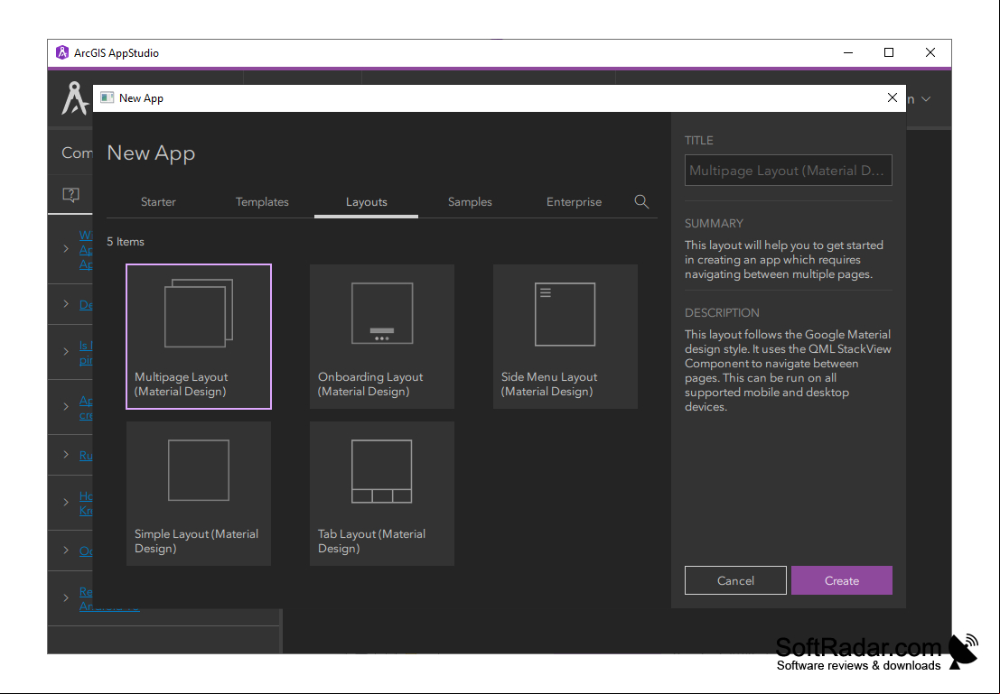Expand the AppStudio list row starting "Re"
Image resolution: width=1000 pixels, height=694 pixels.
66,597
